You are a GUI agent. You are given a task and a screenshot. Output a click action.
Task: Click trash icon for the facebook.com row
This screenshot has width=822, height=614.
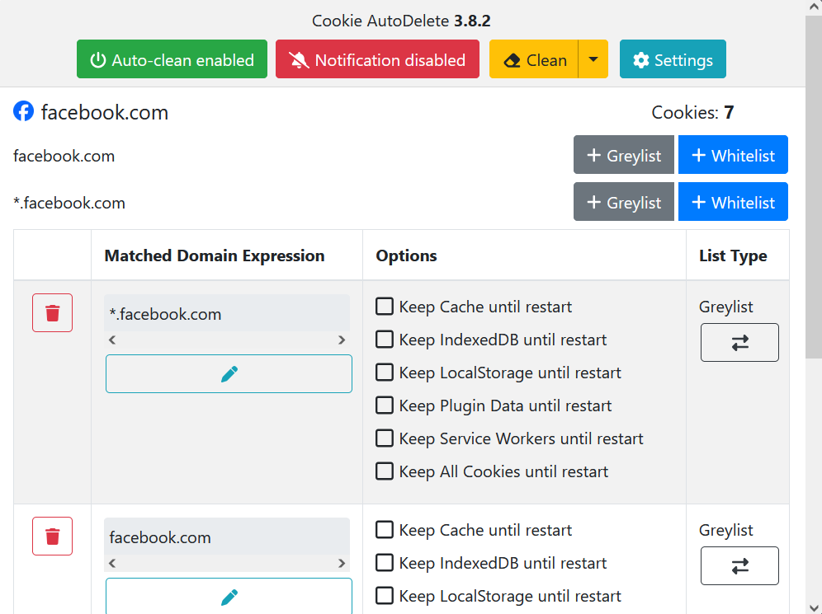point(53,537)
